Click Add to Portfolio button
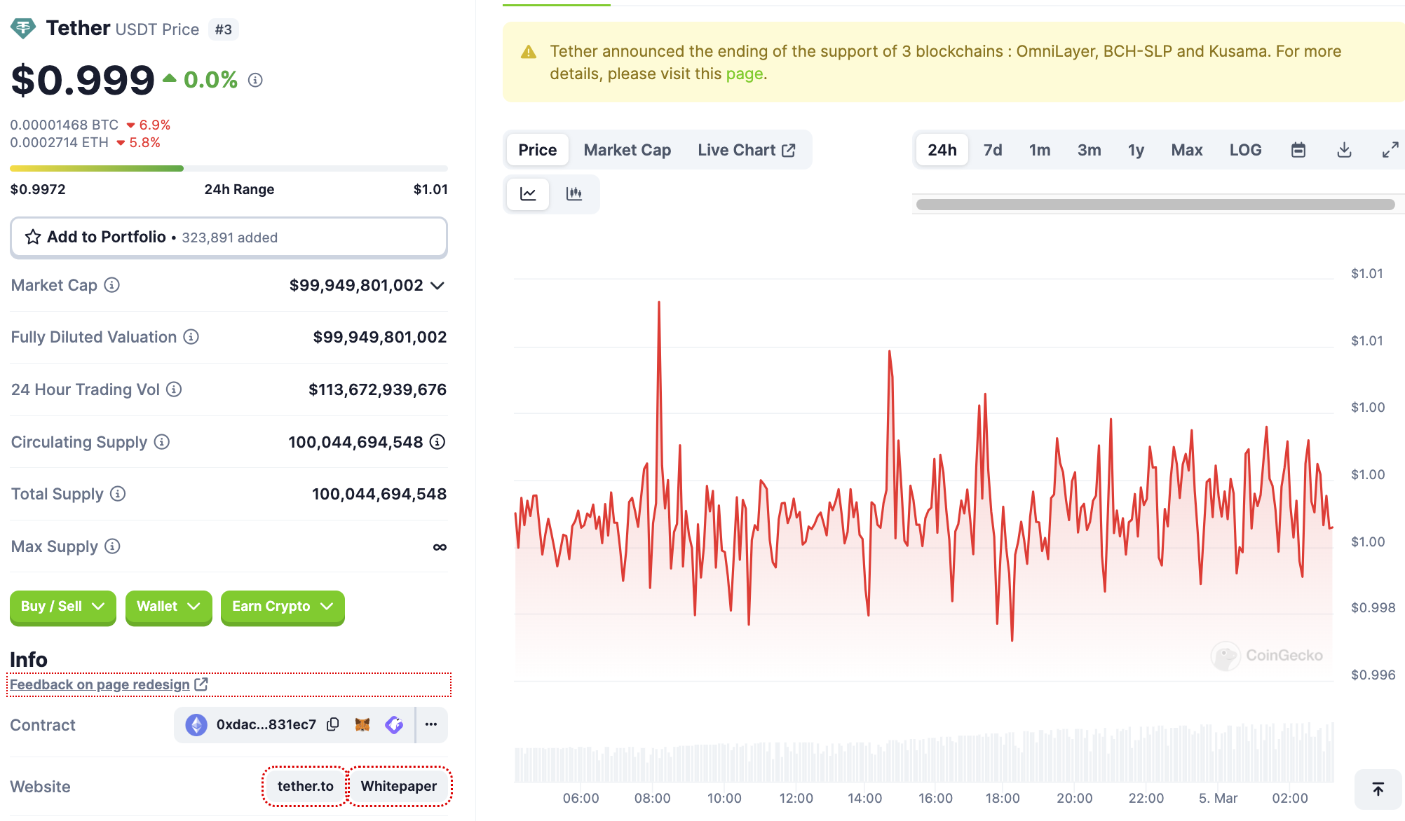1405x821 pixels. tap(229, 237)
